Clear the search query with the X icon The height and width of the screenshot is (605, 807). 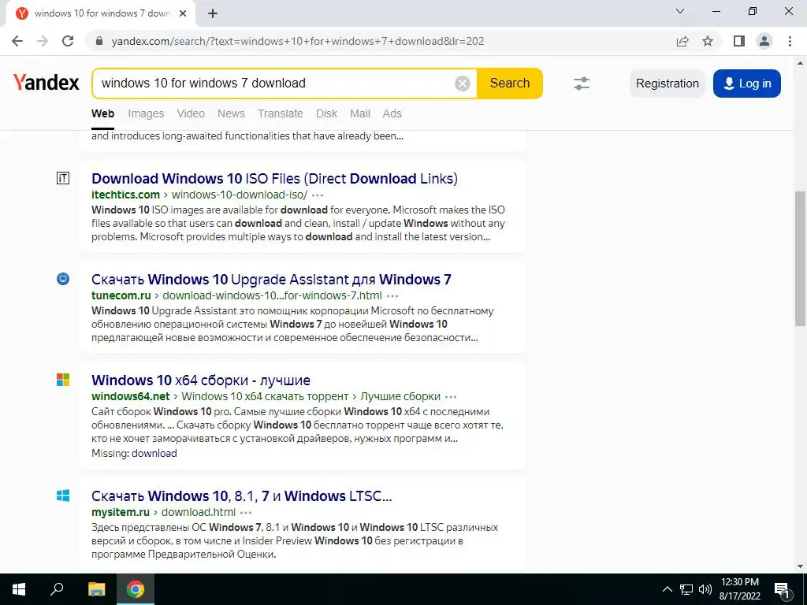462,84
